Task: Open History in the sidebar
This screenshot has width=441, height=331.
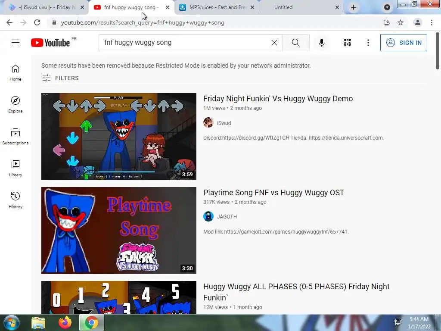Action: click(16, 200)
